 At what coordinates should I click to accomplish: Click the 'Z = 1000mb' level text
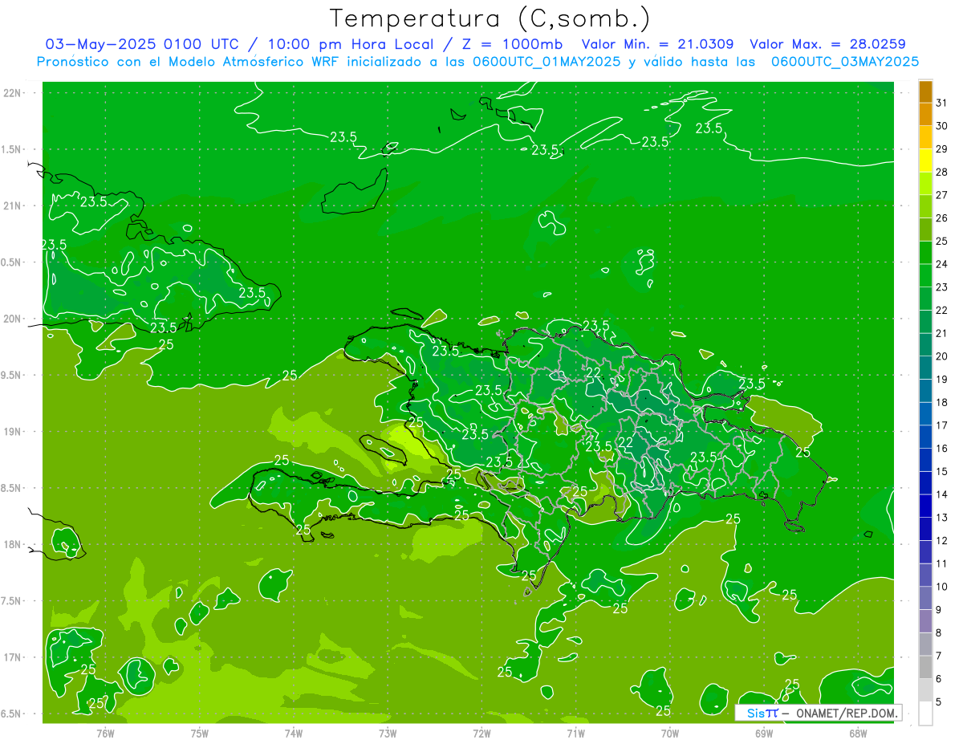514,44
